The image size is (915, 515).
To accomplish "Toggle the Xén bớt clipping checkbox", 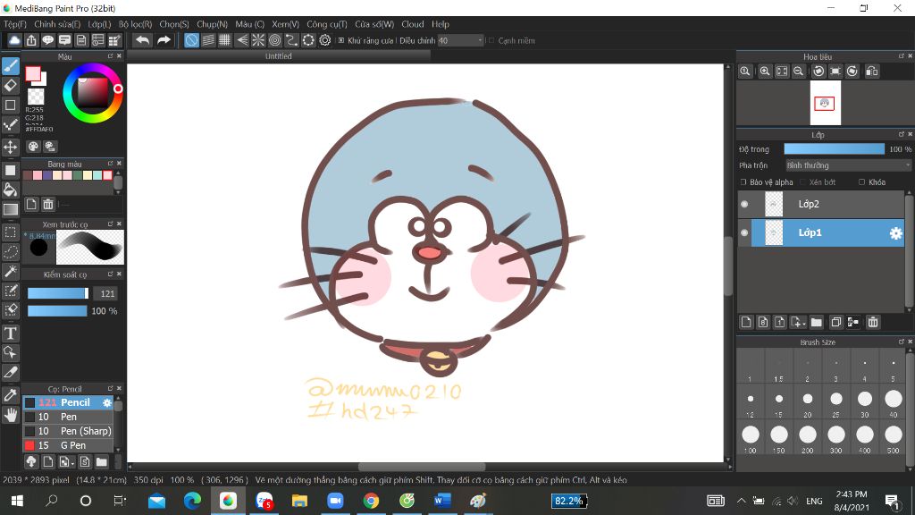I will (x=803, y=182).
